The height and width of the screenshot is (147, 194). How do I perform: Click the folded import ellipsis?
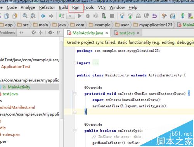(95, 63)
